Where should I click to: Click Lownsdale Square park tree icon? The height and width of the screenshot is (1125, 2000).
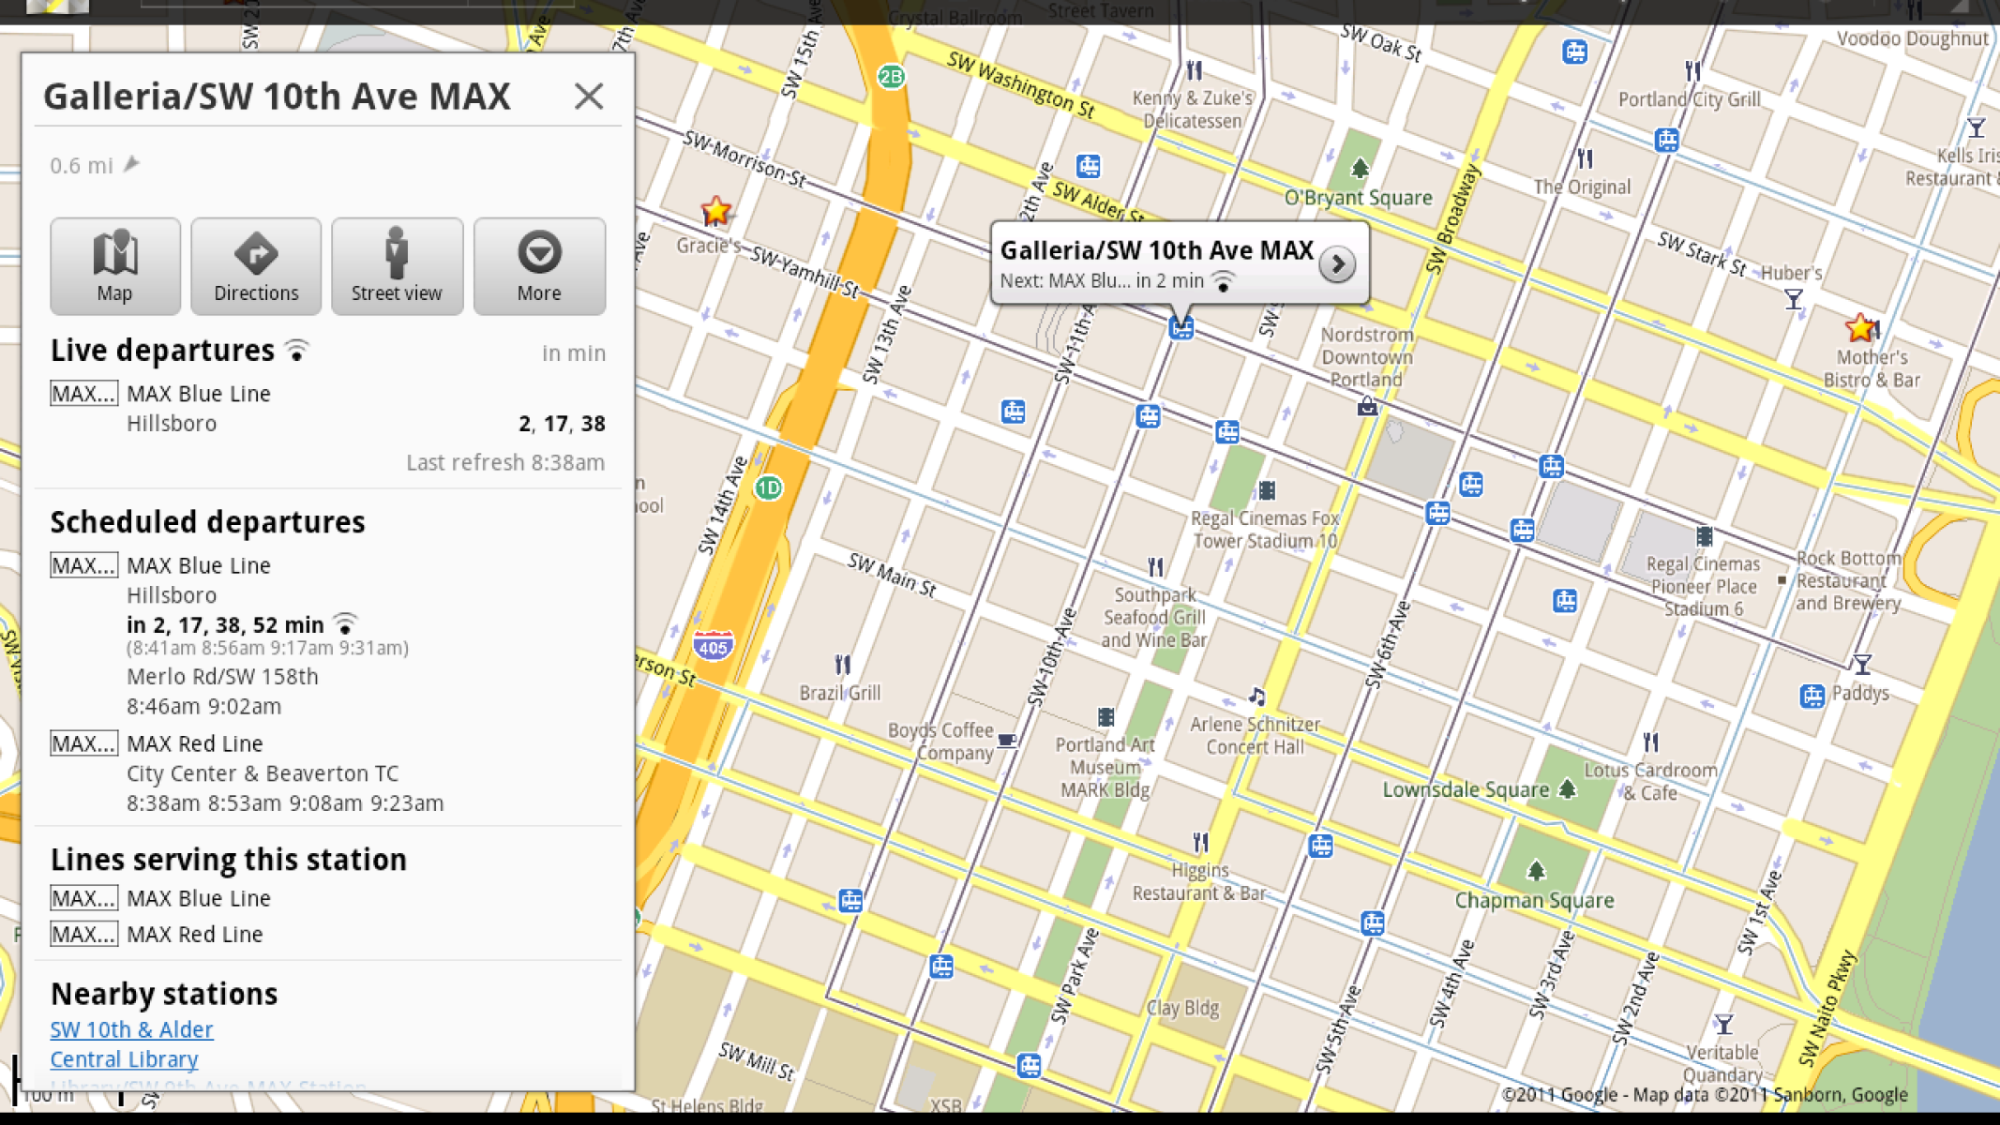[x=1567, y=789]
